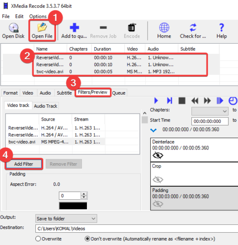This screenshot has height=245, width=238.
Task: Click the Check for updates icon
Action: [x=193, y=27]
